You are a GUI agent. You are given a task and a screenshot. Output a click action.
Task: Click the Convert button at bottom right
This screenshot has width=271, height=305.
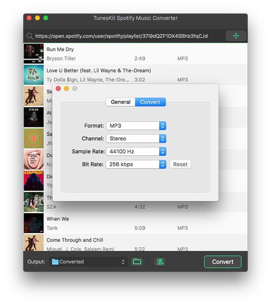(223, 262)
